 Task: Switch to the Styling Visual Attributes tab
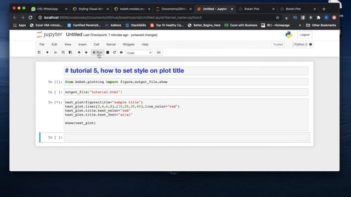click(x=90, y=9)
